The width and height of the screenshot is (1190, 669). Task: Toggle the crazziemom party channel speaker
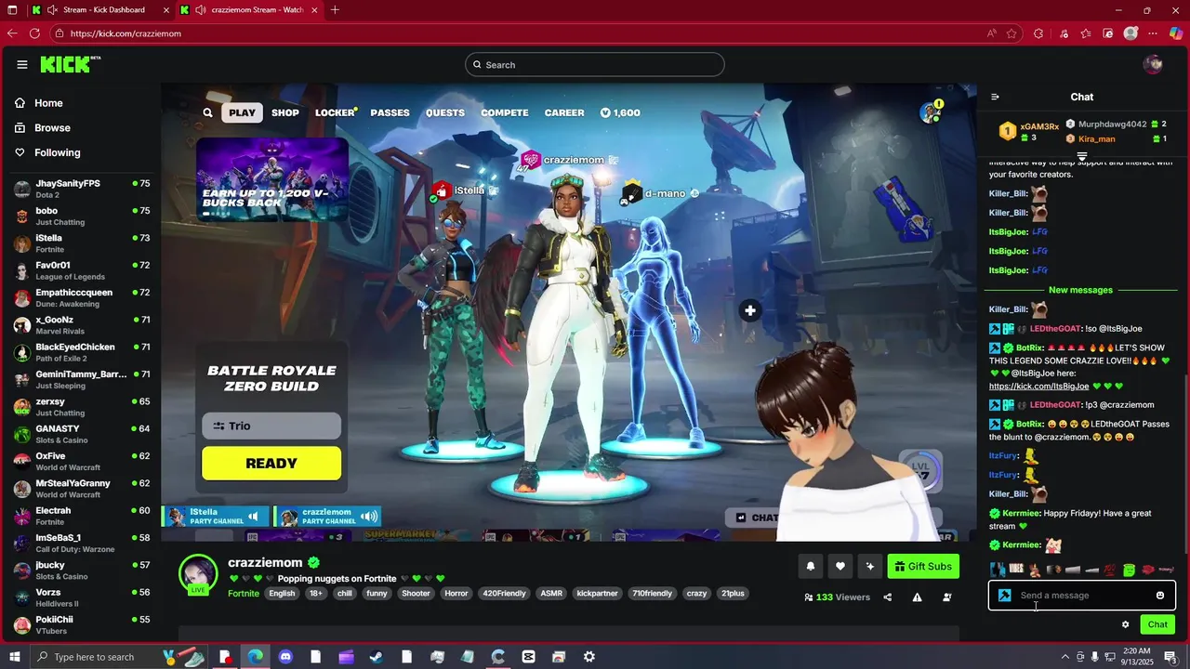(x=369, y=517)
